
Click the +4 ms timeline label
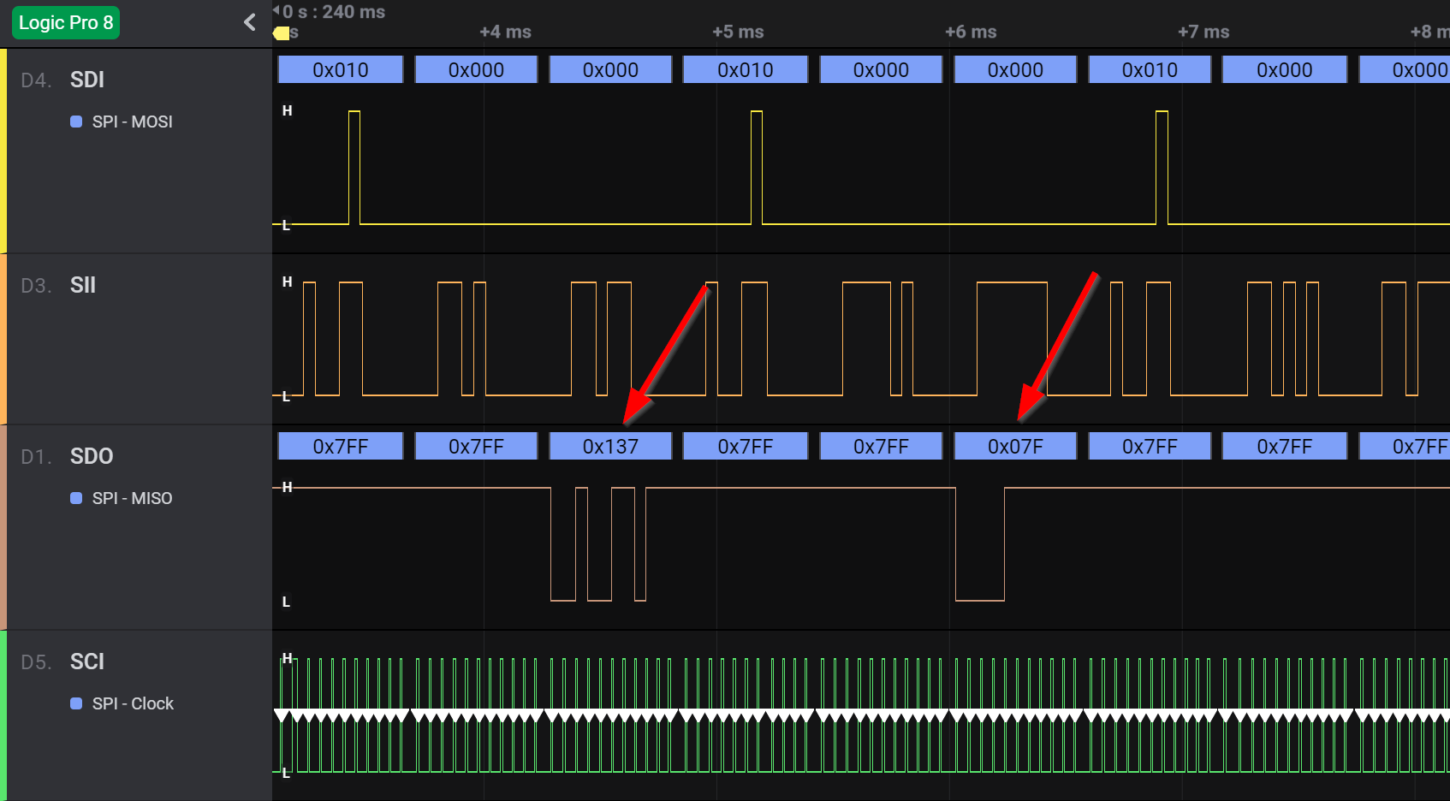click(505, 32)
